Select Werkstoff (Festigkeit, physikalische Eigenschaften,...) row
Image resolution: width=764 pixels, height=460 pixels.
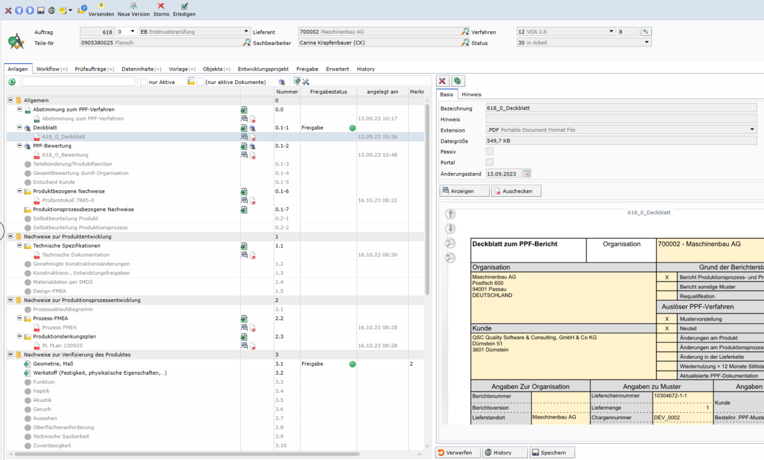100,373
